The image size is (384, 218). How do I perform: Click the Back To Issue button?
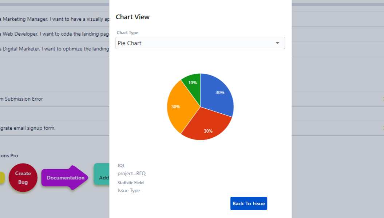coord(249,203)
